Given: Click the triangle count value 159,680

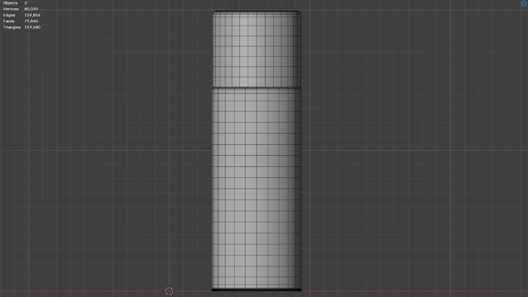Looking at the screenshot, I should (x=32, y=27).
